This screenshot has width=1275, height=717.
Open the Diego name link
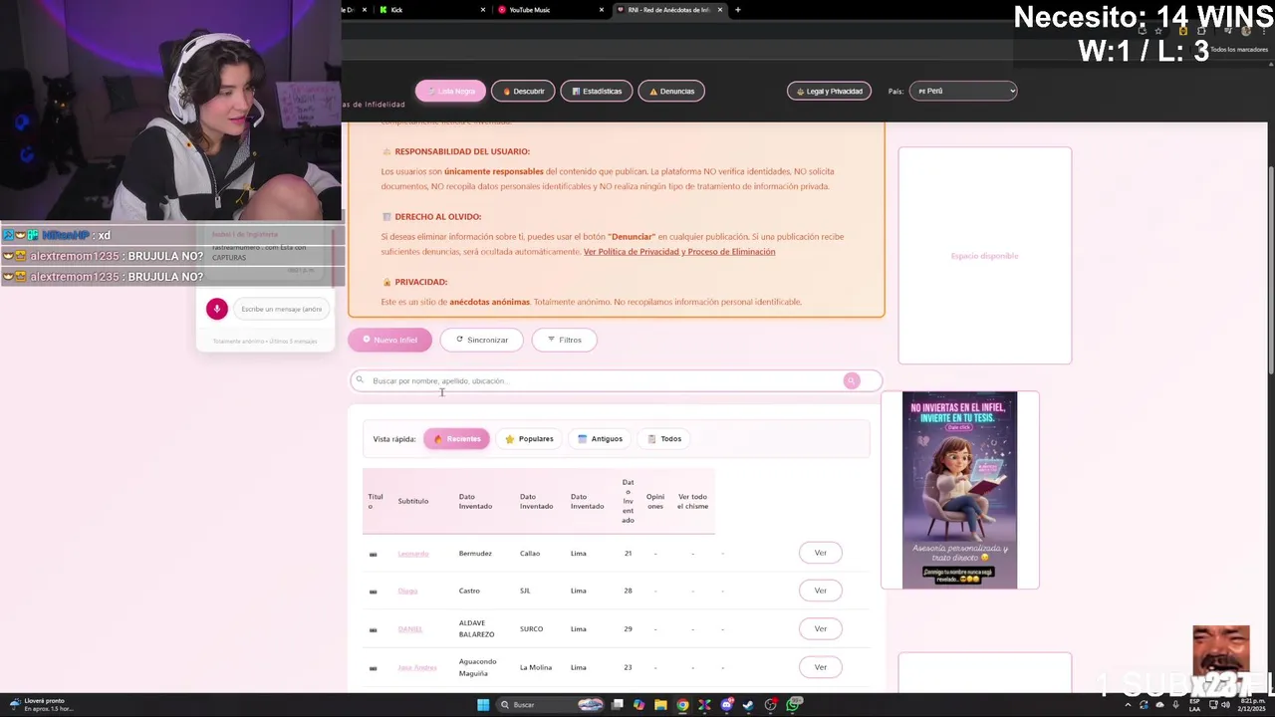coord(407,592)
